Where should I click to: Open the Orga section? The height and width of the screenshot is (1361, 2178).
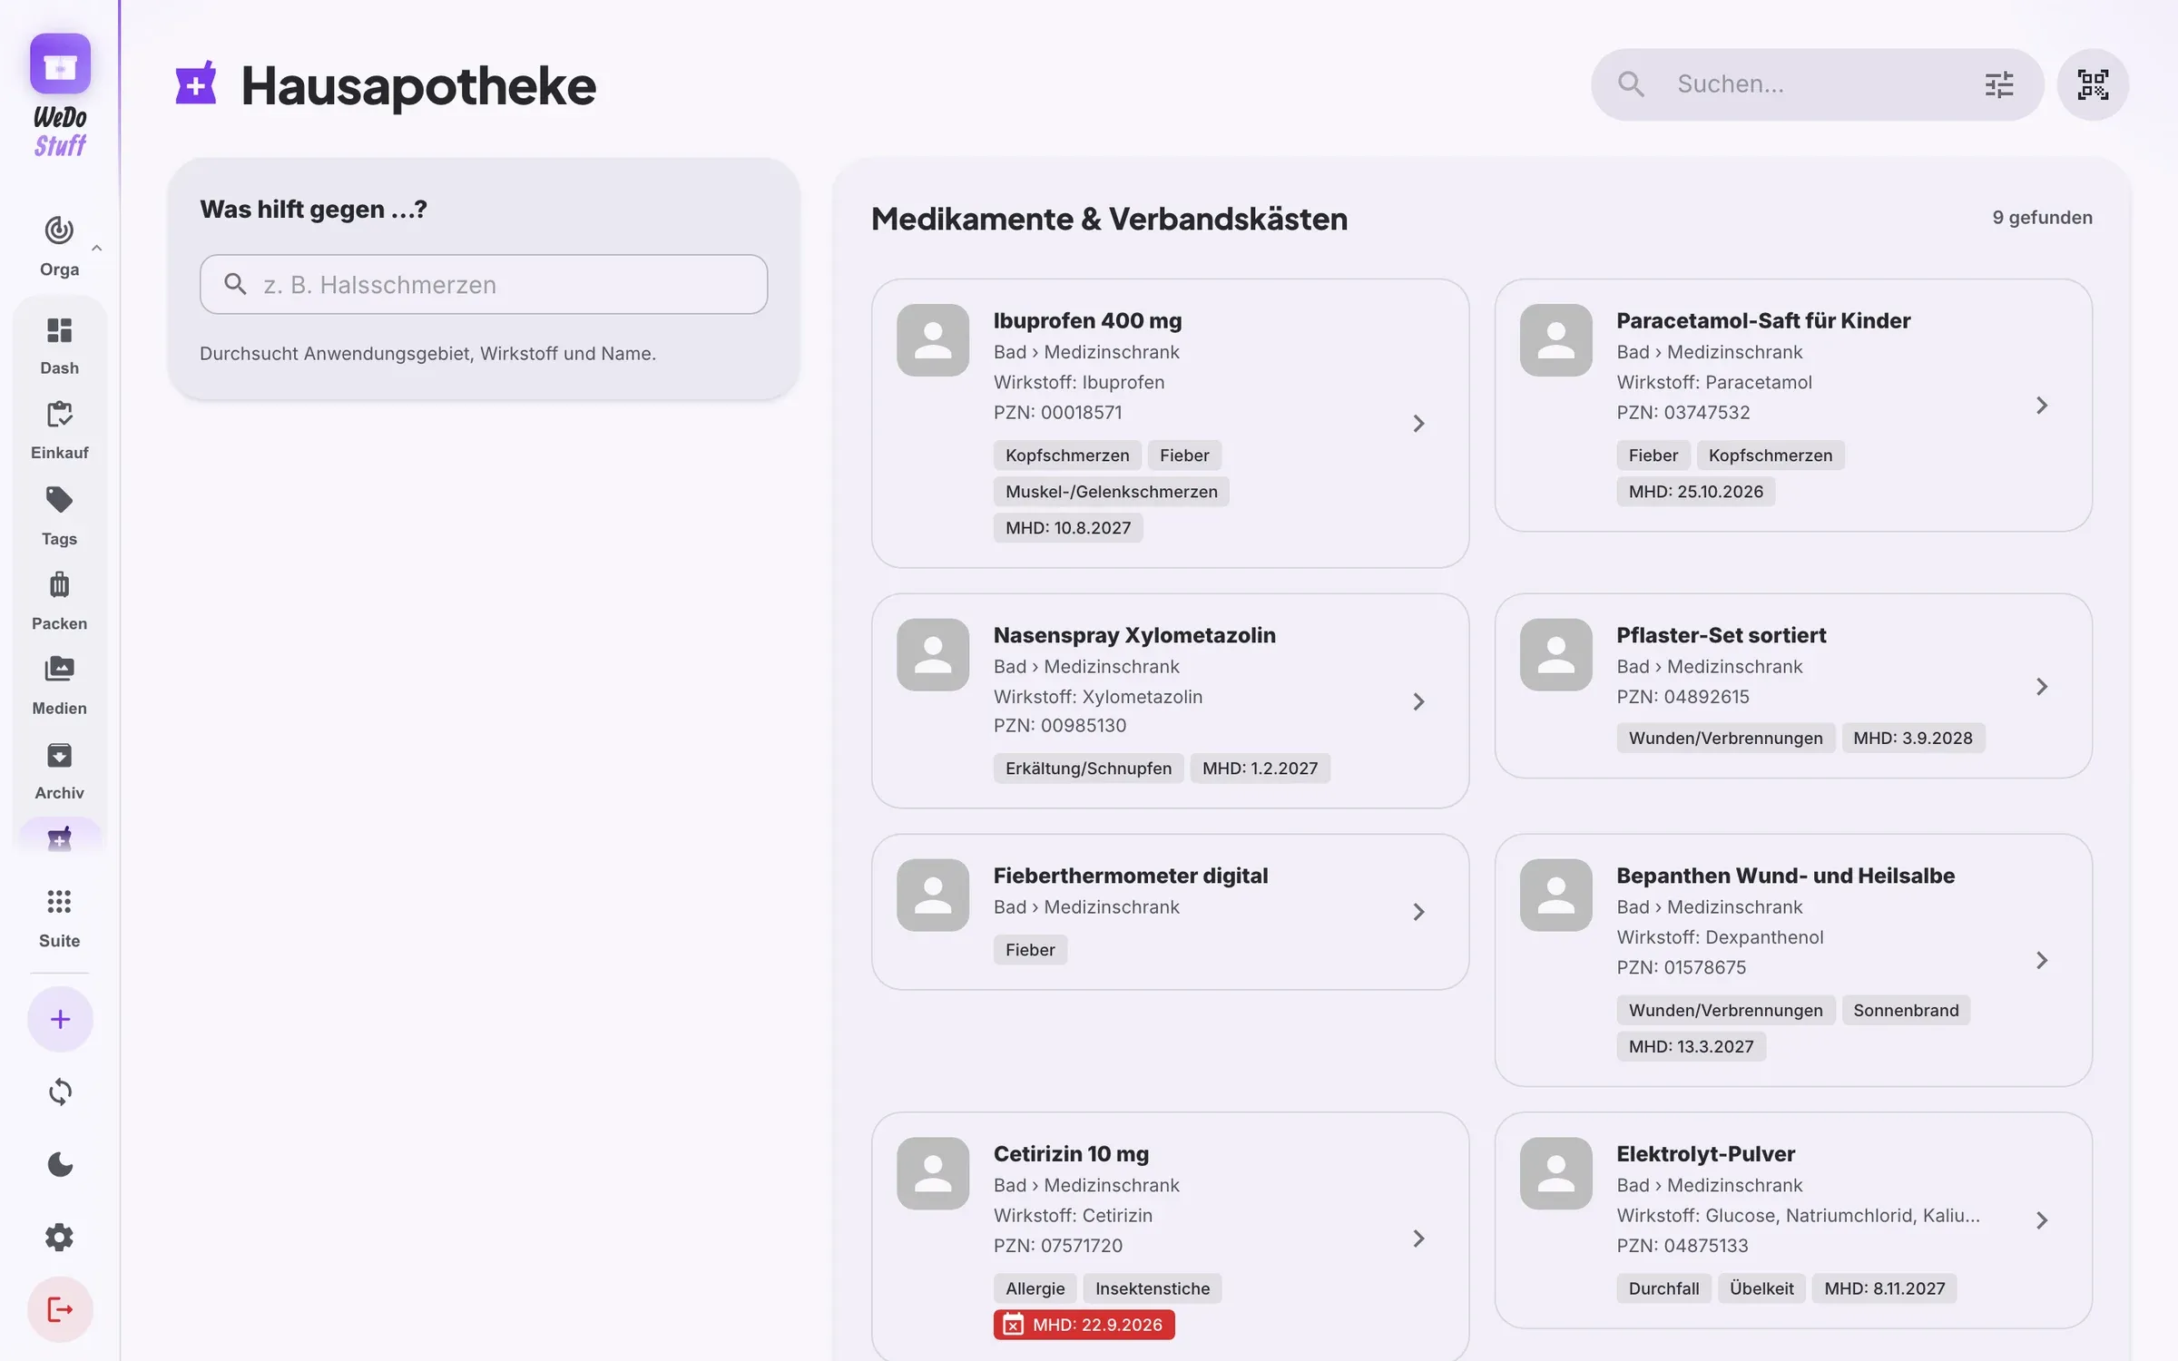[59, 246]
